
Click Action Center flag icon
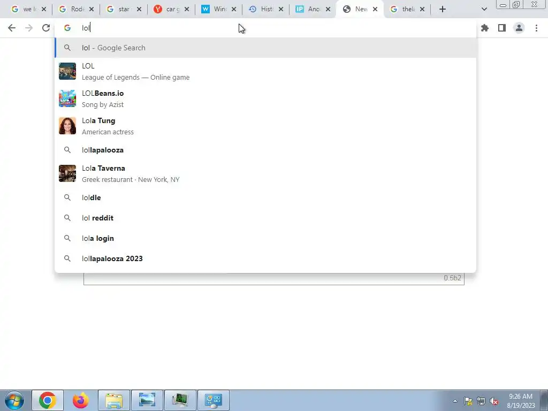coord(468,401)
